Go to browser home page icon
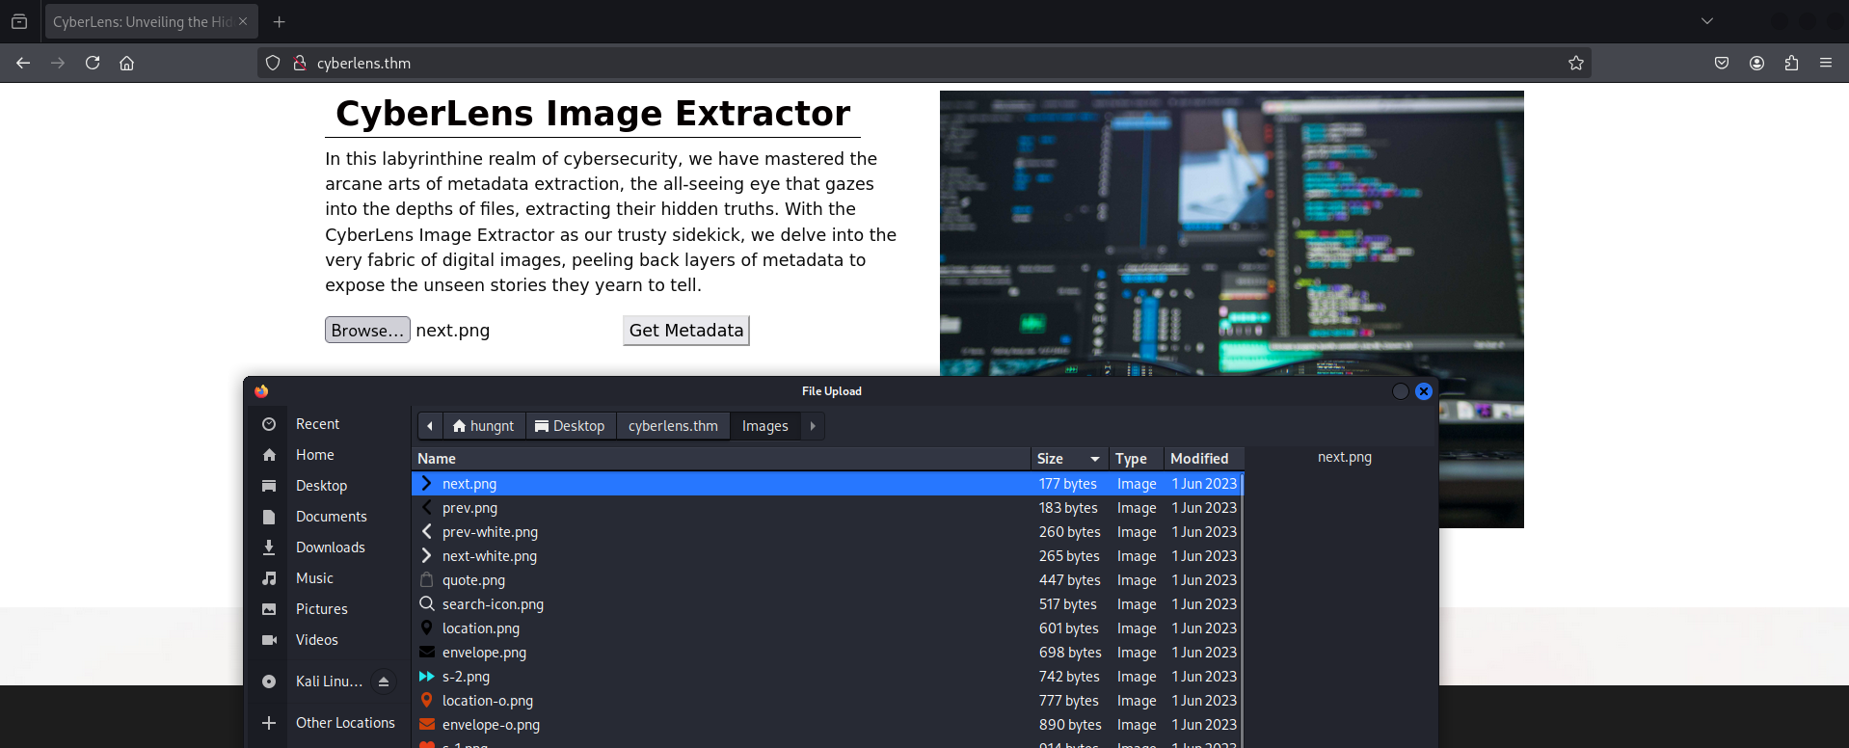This screenshot has width=1849, height=748. (x=126, y=63)
